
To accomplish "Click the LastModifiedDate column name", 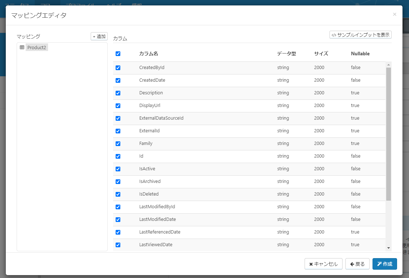I will (158, 219).
